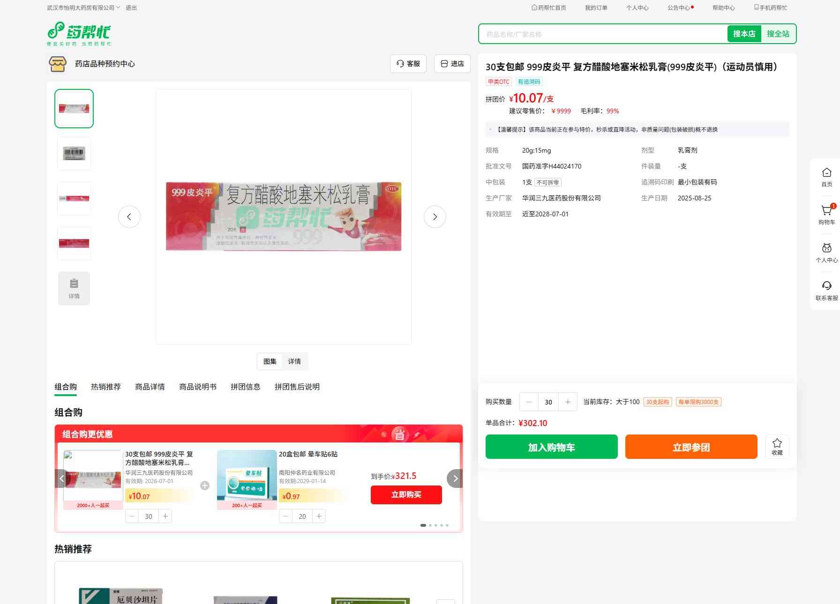The width and height of the screenshot is (840, 604).
Task: Click the star favorite (收藏) icon
Action: (x=777, y=446)
